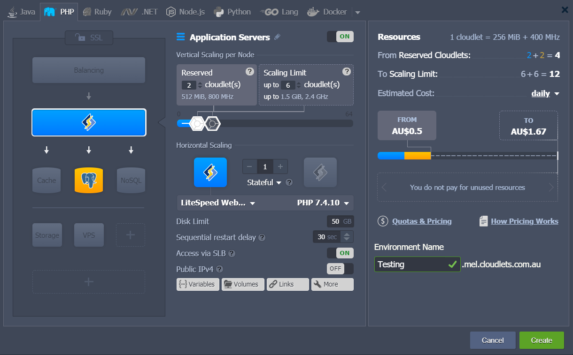
Task: Click the Reserved cloudlets value field
Action: [189, 85]
